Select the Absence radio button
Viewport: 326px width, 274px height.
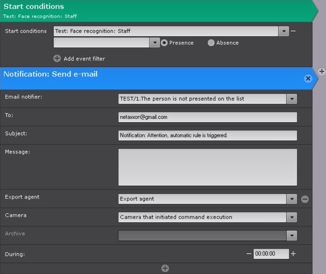[x=211, y=43]
